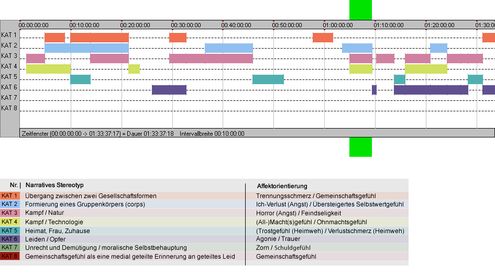Click the purple KAT 6 segment near 00:30:00

pos(169,90)
